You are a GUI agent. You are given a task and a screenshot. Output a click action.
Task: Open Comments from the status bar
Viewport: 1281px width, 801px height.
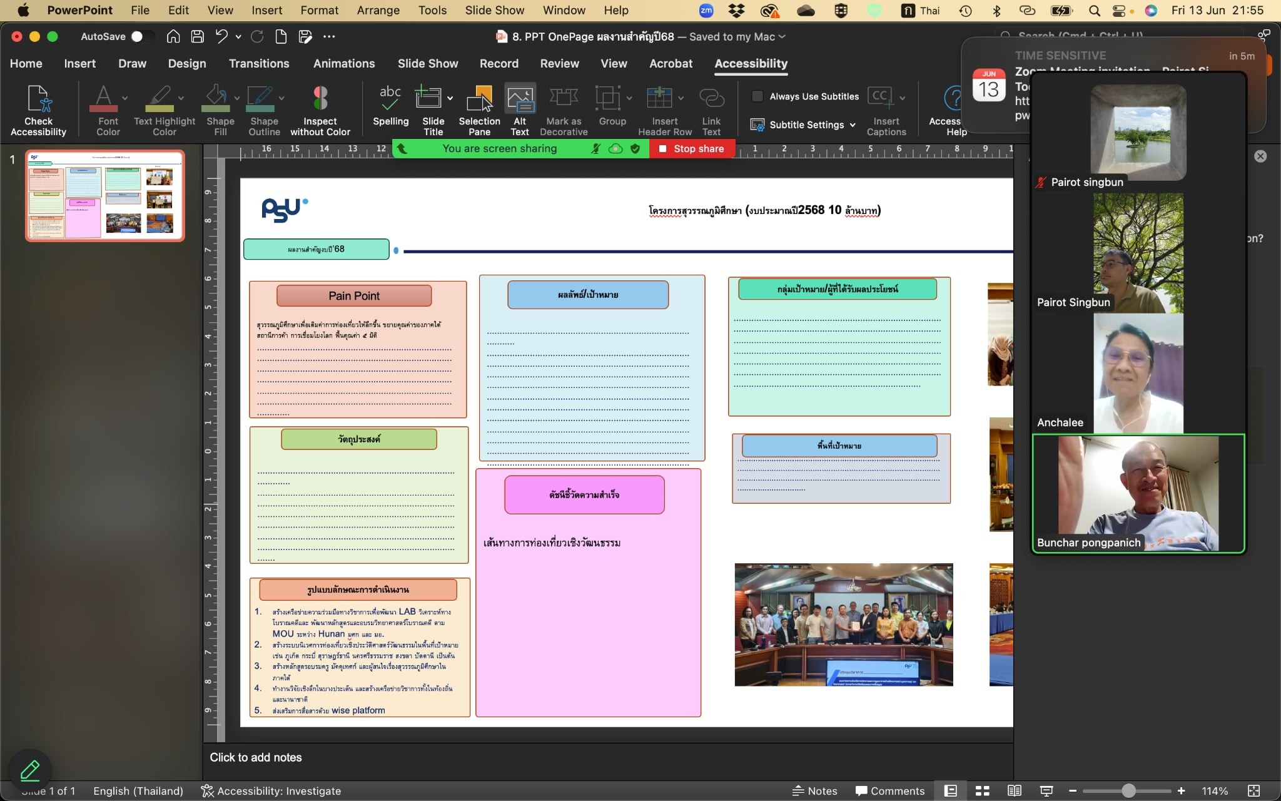pos(889,791)
